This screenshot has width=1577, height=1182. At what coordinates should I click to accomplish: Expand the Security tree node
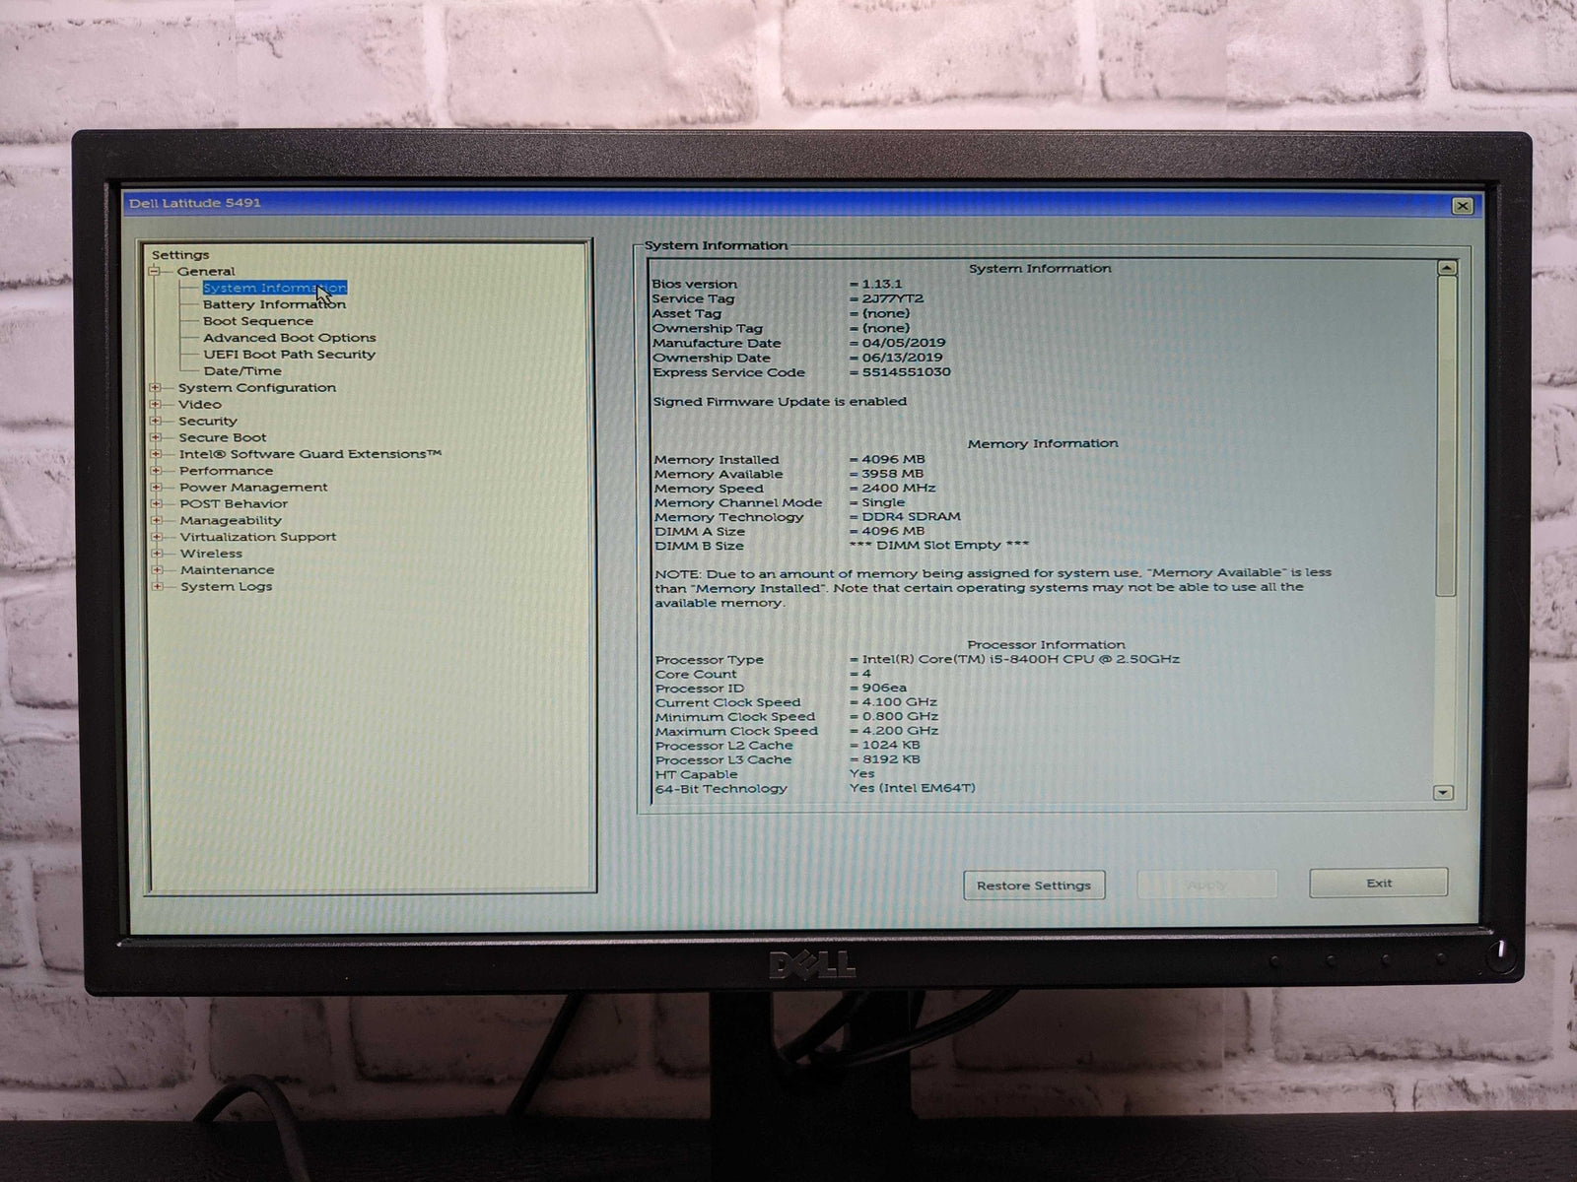pos(155,421)
